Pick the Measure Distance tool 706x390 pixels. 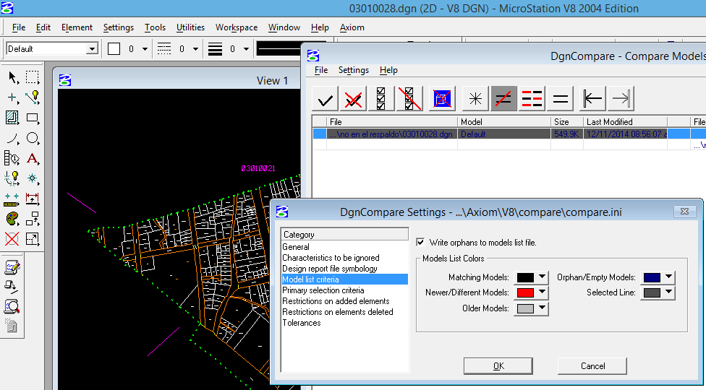(x=13, y=198)
